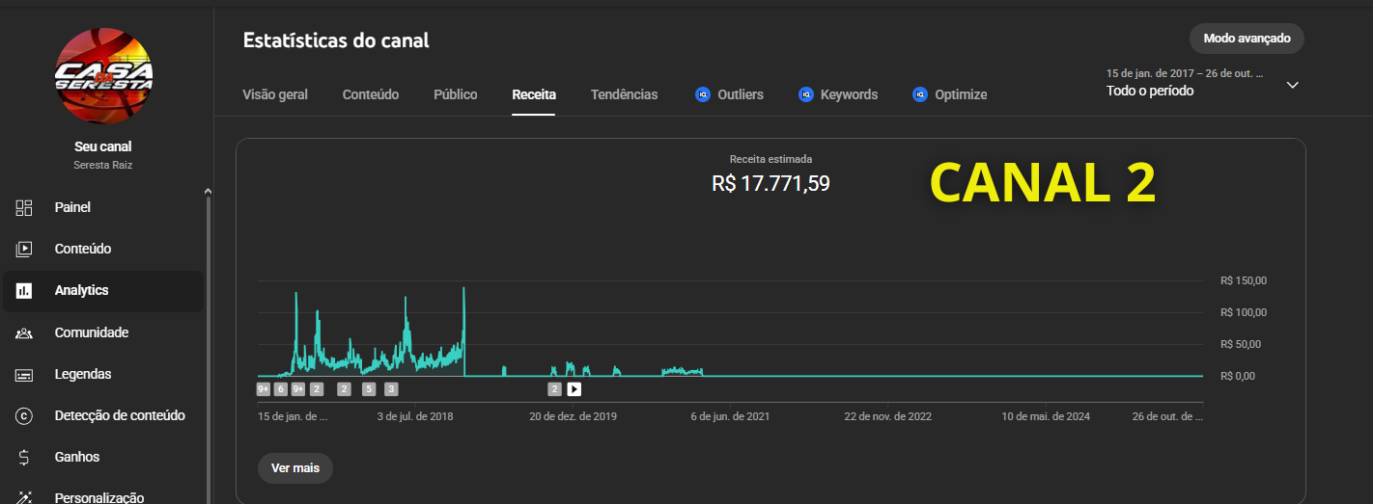1373x504 pixels.
Task: Click the channel avatar Casa de Seresta
Action: (103, 76)
